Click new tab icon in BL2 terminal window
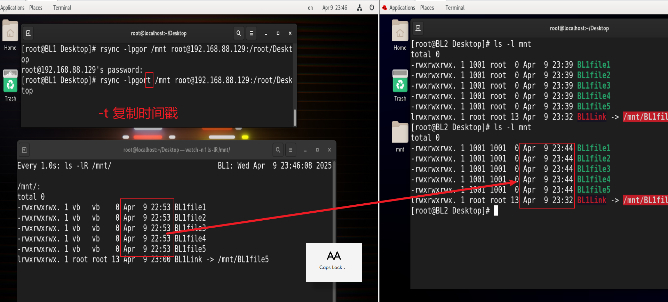 418,28
